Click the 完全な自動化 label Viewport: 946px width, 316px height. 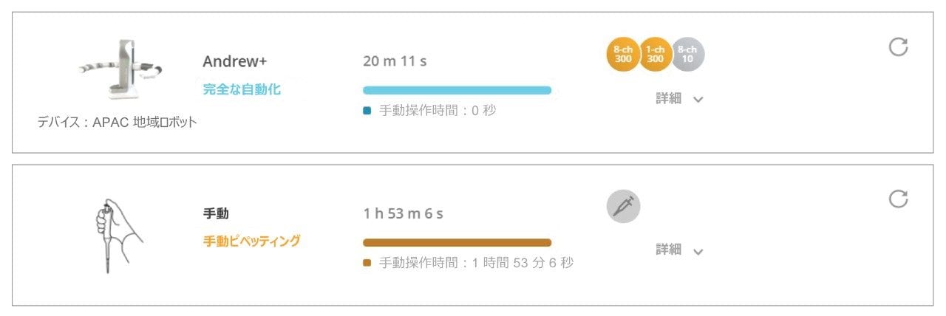(242, 90)
